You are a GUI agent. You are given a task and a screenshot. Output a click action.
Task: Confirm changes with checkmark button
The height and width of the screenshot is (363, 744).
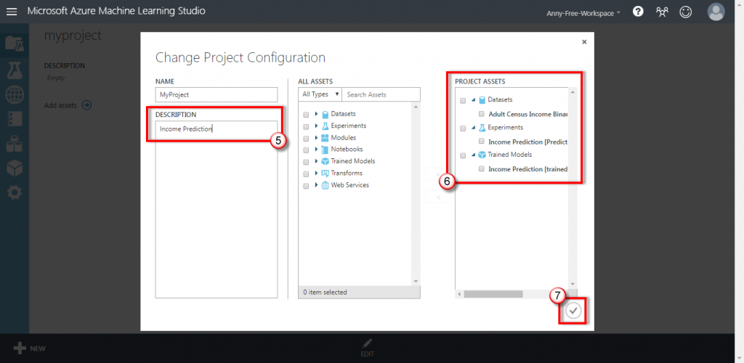click(x=573, y=311)
